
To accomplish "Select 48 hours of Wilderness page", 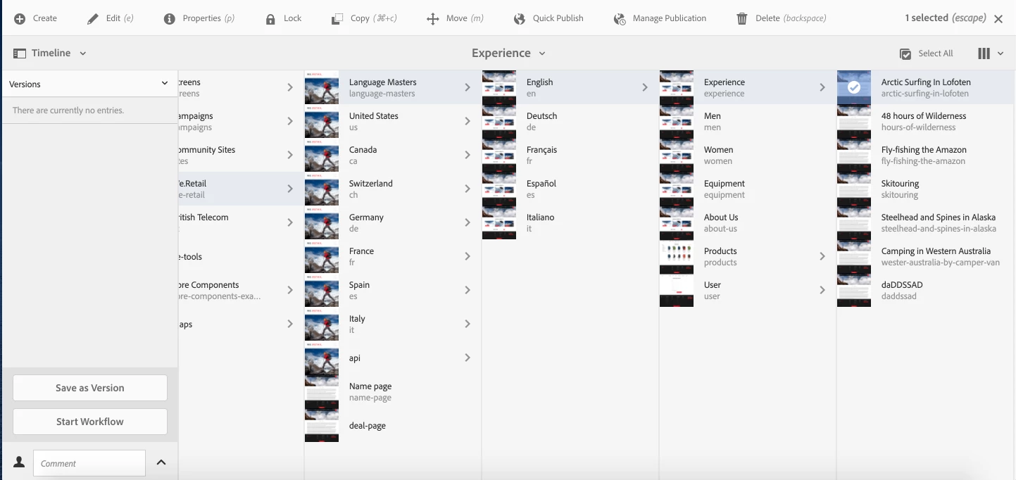I will 925,121.
